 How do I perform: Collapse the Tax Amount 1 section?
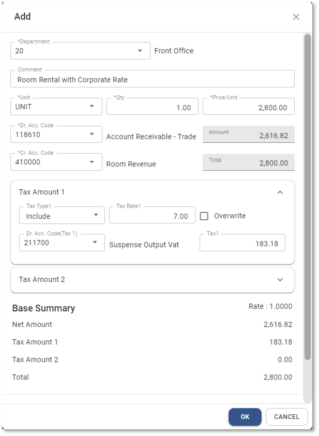(x=280, y=192)
